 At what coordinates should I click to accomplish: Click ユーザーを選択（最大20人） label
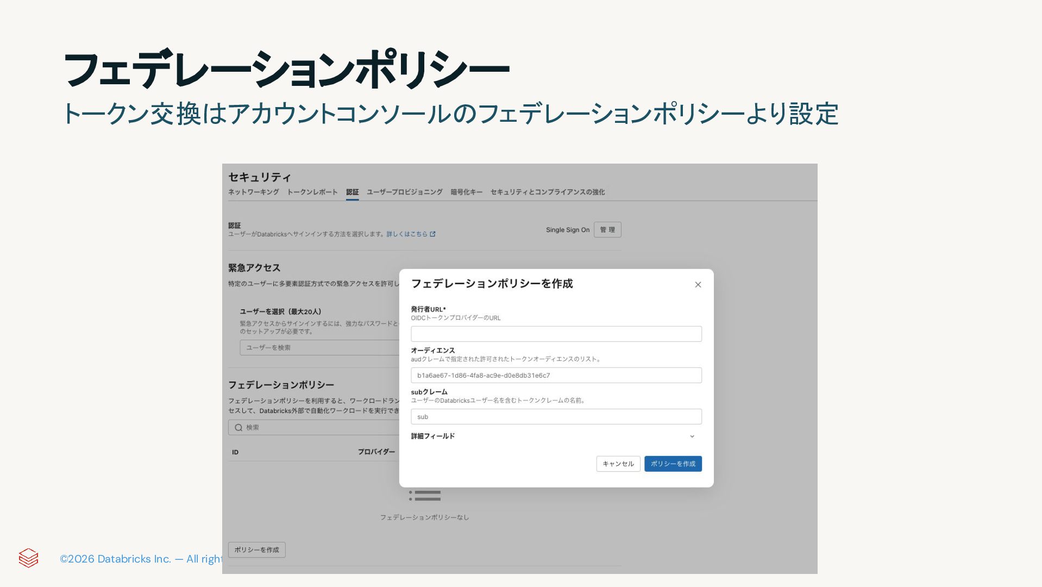pos(281,312)
